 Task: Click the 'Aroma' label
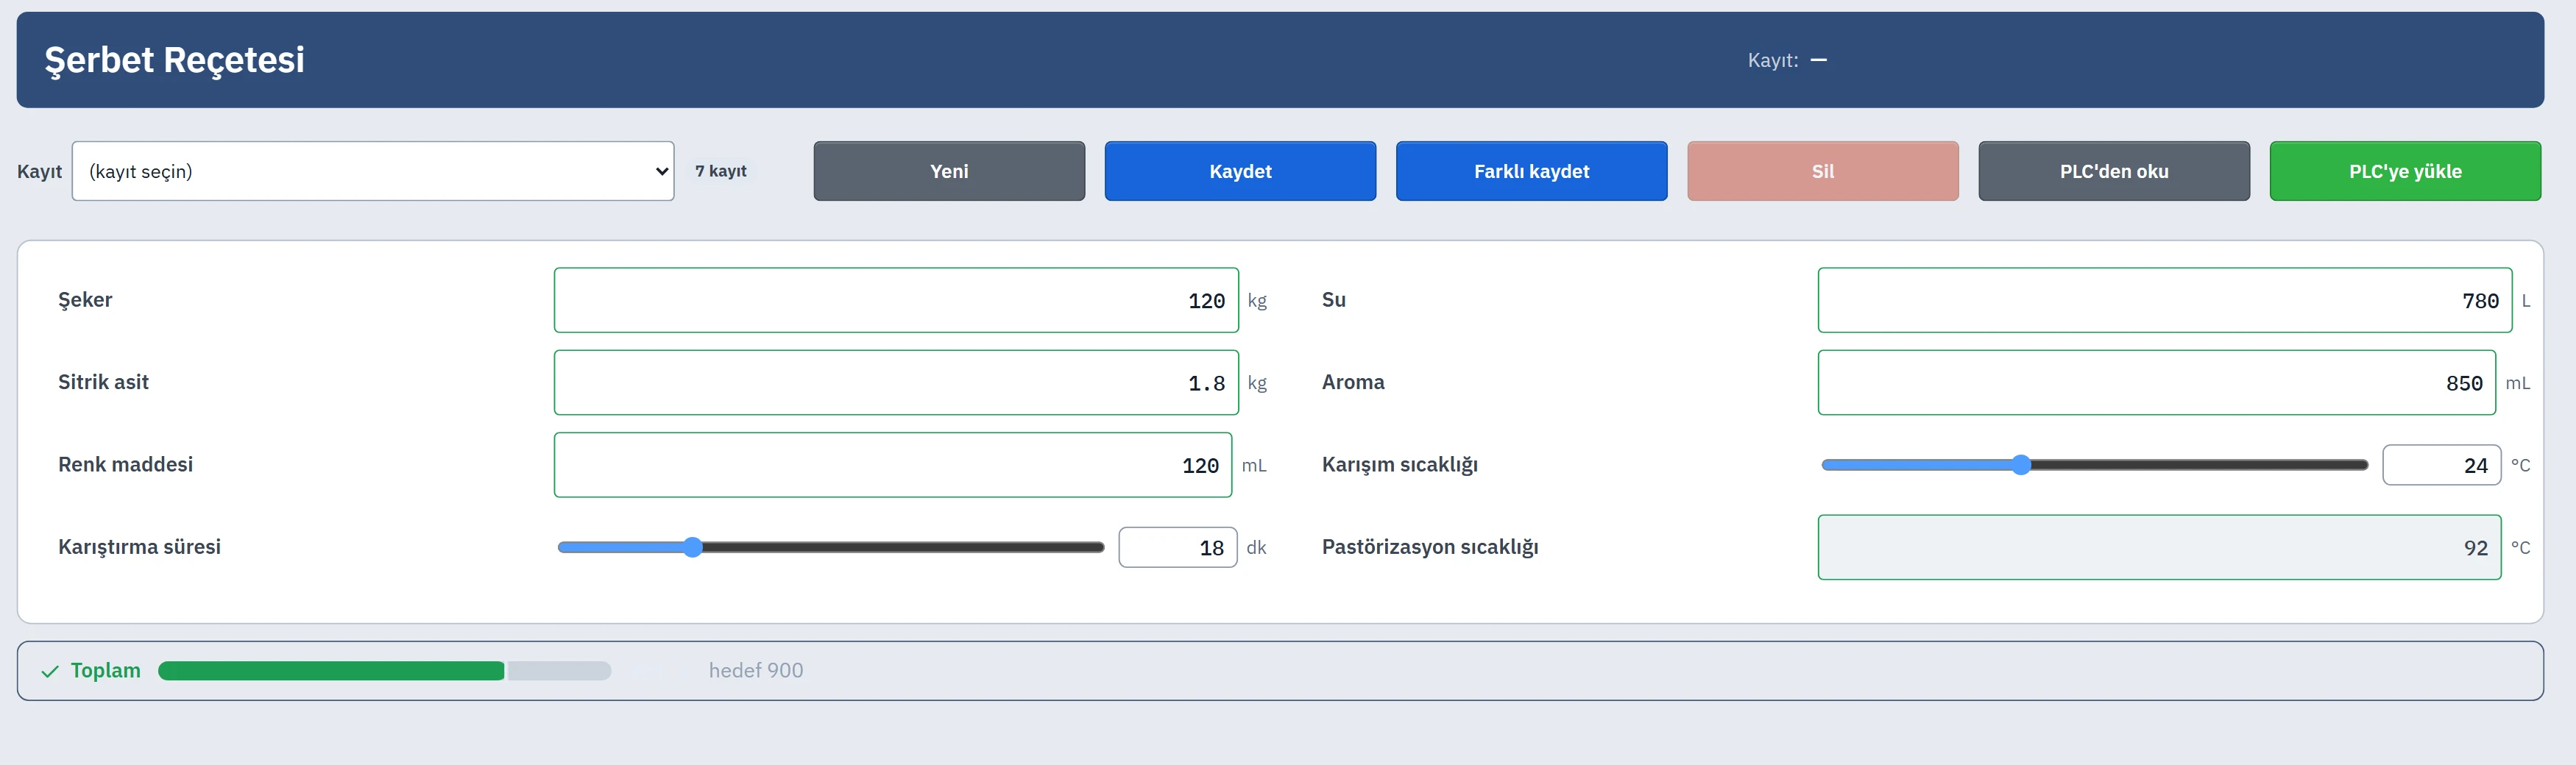click(1353, 382)
